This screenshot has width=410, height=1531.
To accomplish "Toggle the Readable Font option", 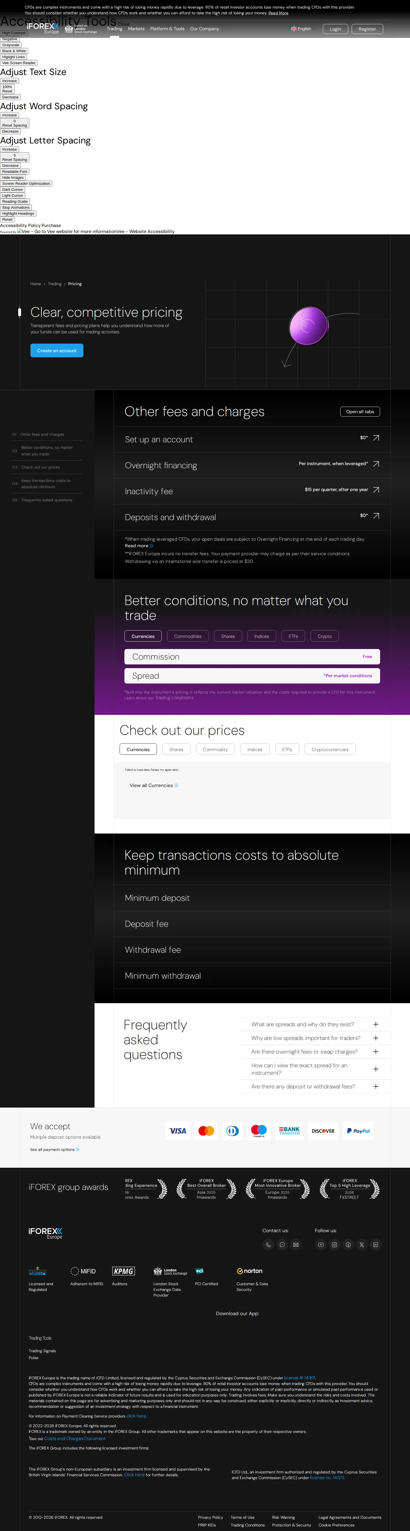I will point(14,172).
